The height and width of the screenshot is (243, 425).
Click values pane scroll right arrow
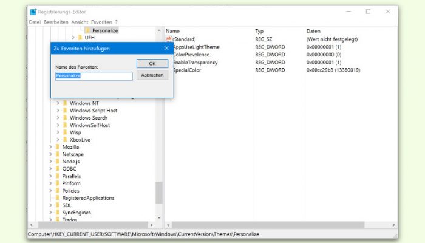click(393, 225)
